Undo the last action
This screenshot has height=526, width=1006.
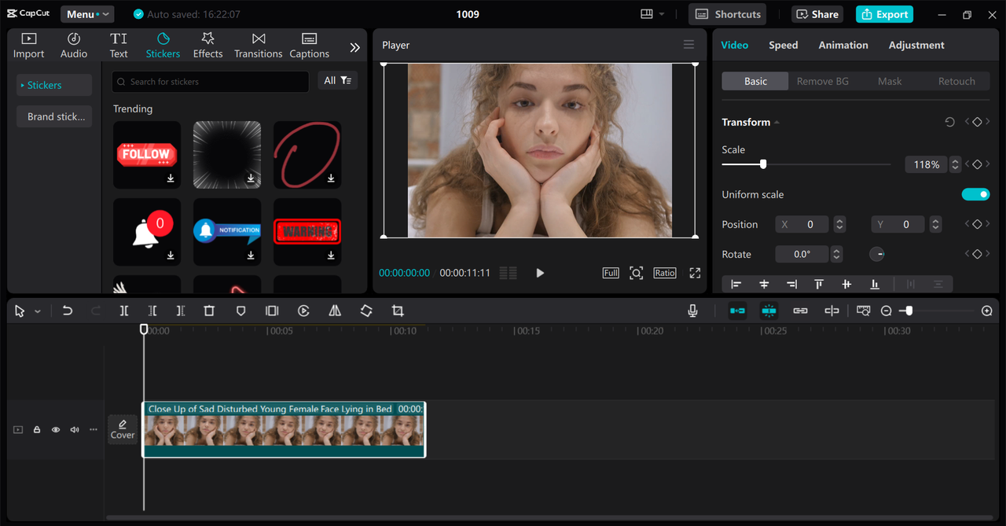[x=68, y=311]
